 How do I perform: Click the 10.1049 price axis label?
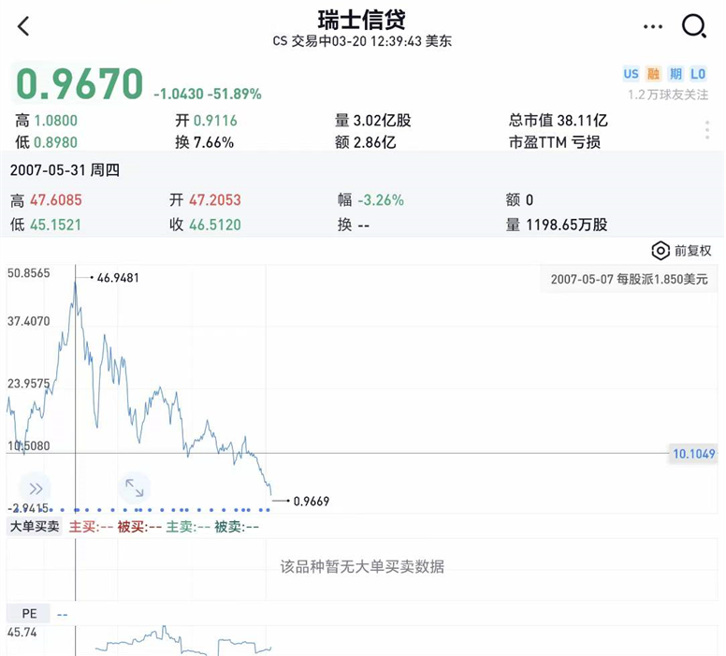point(694,454)
